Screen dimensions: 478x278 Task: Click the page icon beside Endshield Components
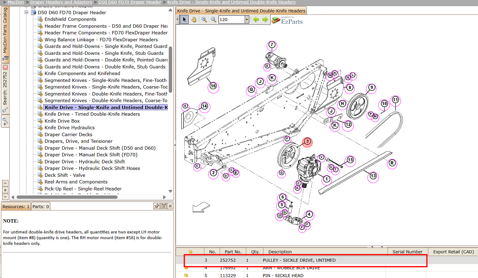[40, 19]
